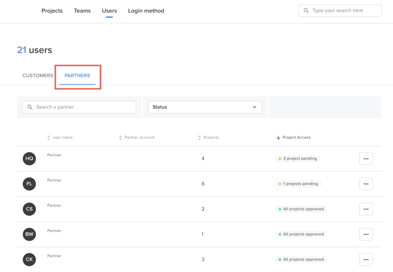Click the BW user avatar

(29, 234)
